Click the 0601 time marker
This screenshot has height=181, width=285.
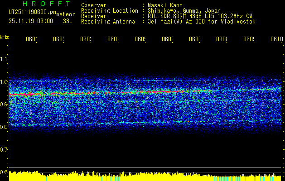31,39
